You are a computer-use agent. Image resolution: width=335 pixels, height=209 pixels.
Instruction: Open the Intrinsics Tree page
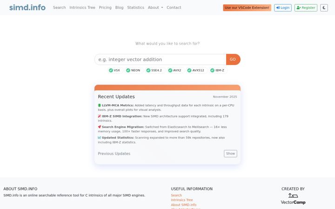pos(82,7)
